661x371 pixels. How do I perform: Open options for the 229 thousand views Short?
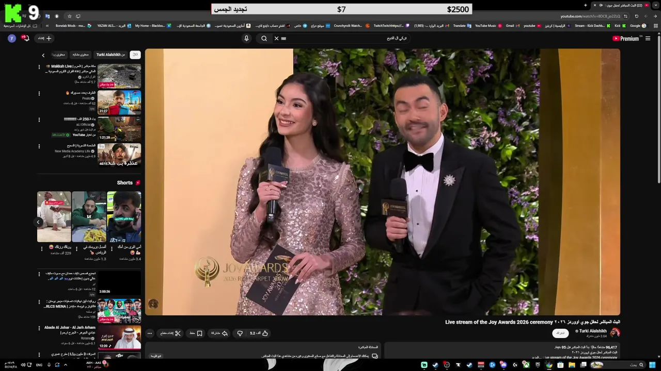tap(42, 248)
